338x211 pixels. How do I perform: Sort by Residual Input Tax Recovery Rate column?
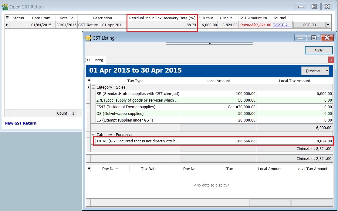[162, 18]
